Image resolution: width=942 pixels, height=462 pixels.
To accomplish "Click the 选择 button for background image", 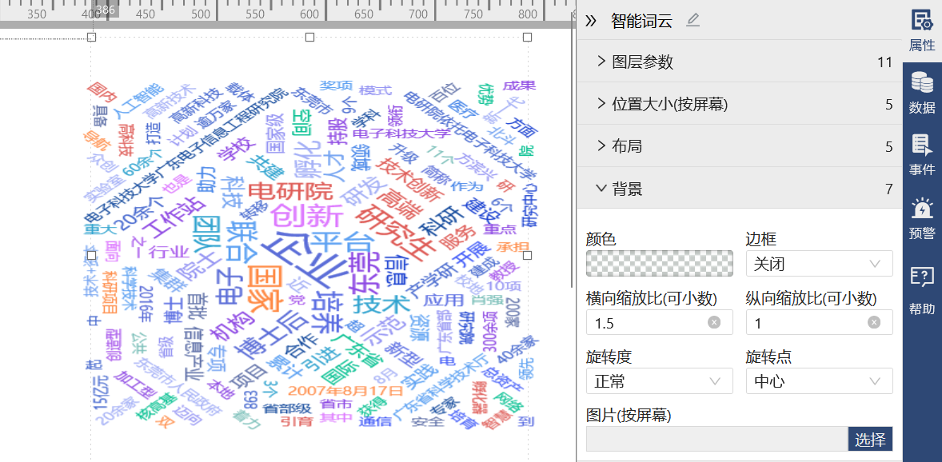I will click(871, 439).
